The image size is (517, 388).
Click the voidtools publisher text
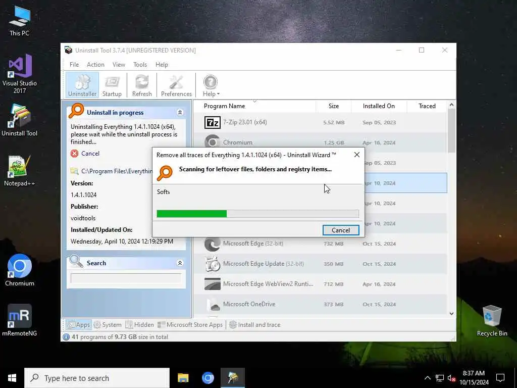pyautogui.click(x=83, y=218)
